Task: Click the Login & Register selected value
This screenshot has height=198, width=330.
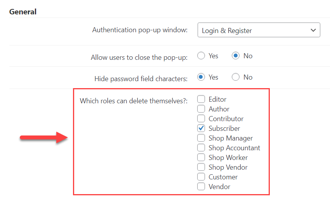Action: coord(227,31)
